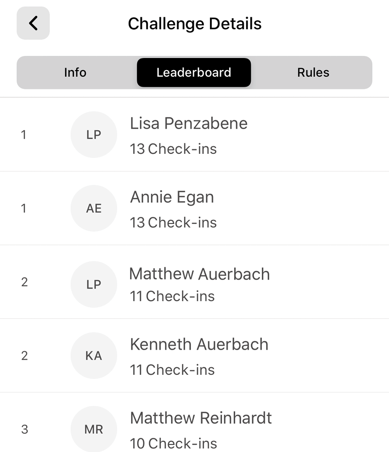Switch to the Info tab

click(x=75, y=72)
